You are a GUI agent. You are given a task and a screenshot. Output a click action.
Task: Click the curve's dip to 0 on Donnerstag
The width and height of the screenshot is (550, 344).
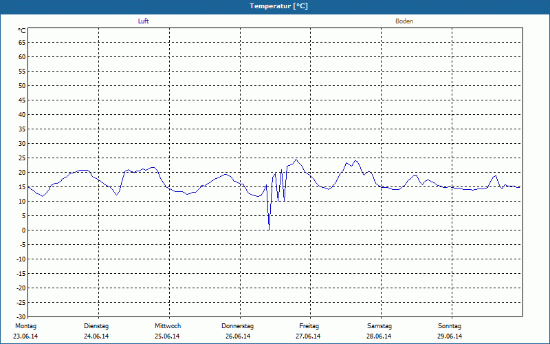269,230
